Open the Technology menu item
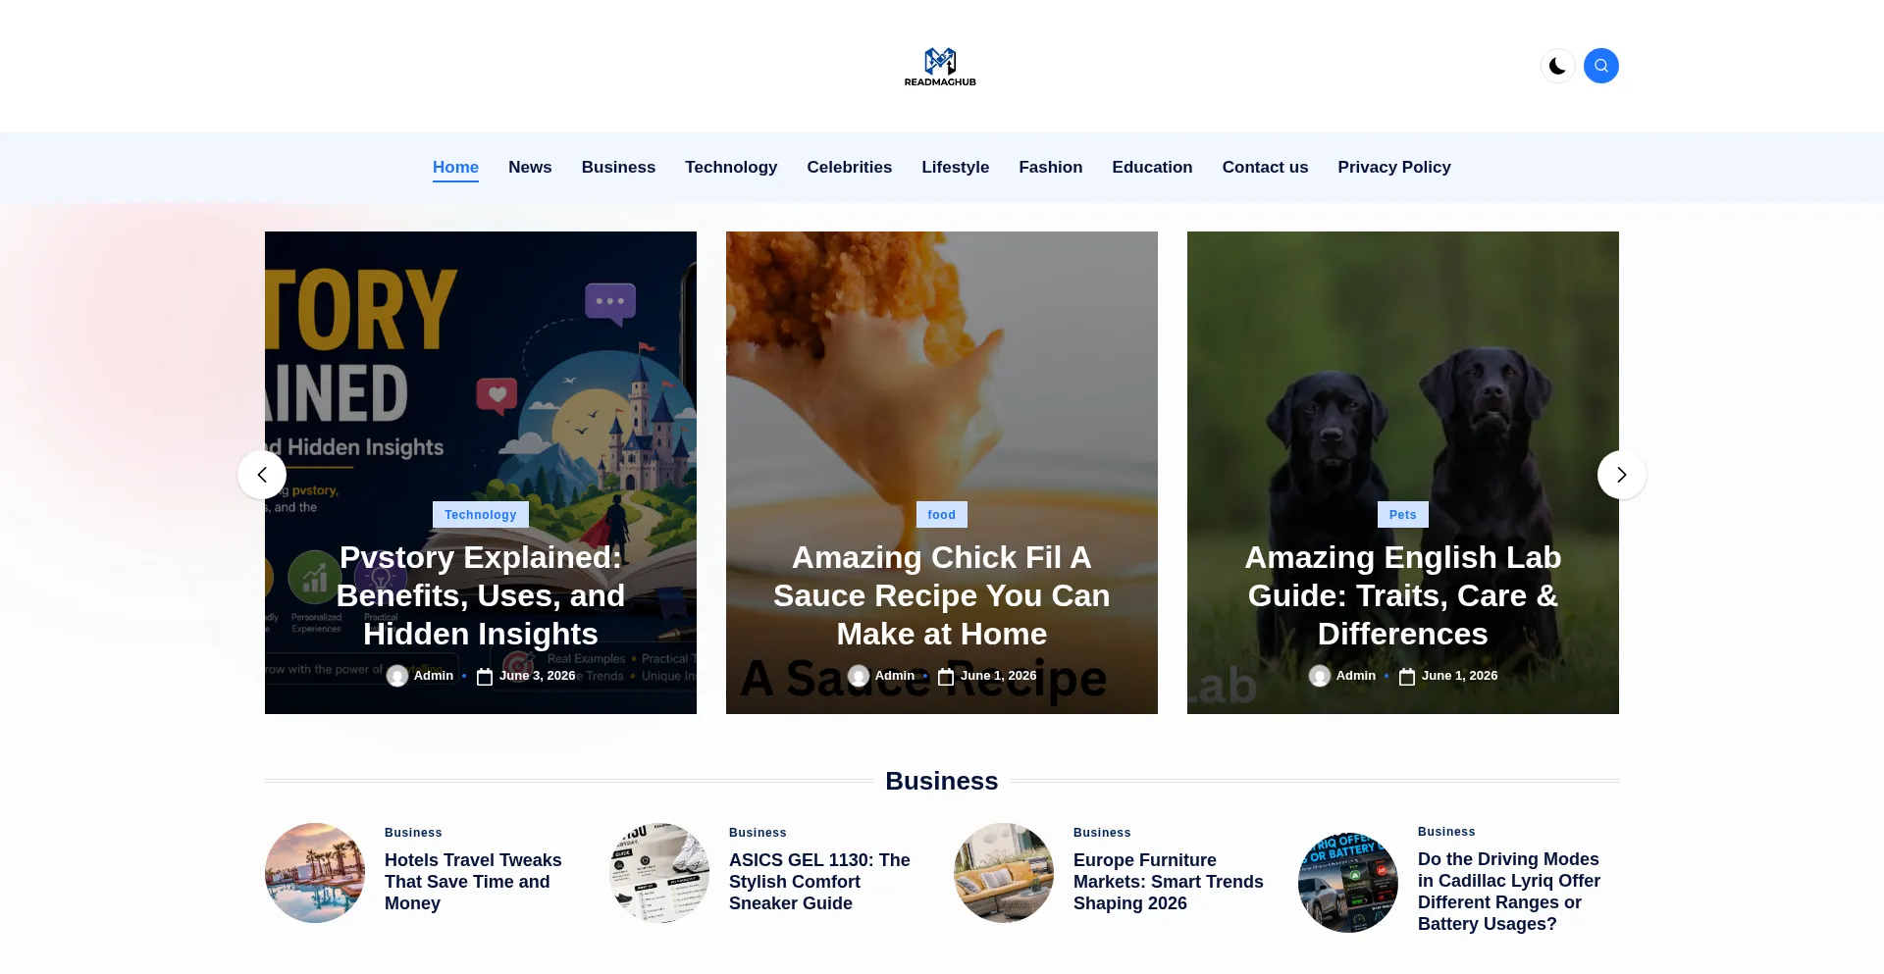 point(731,167)
